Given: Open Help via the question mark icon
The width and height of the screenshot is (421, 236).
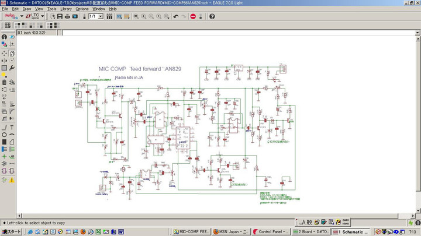Looking at the screenshot, I should 212,16.
